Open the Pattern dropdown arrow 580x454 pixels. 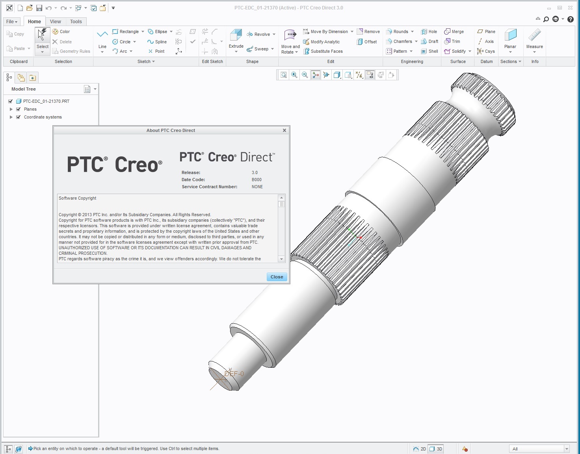pyautogui.click(x=411, y=51)
